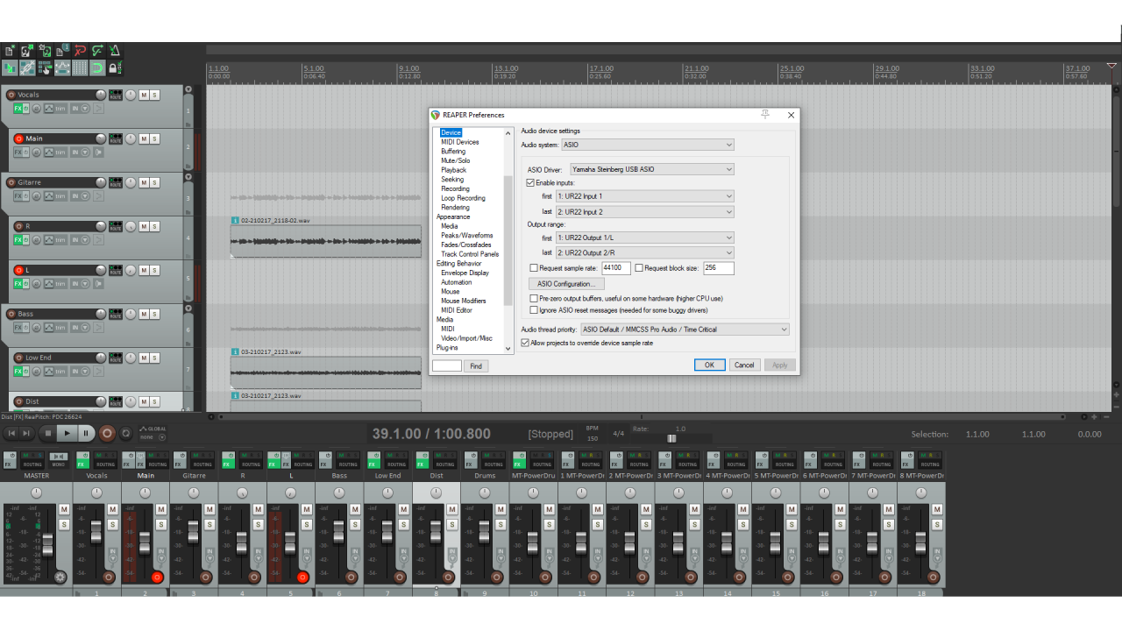Click the Find button in Preferences

point(476,366)
